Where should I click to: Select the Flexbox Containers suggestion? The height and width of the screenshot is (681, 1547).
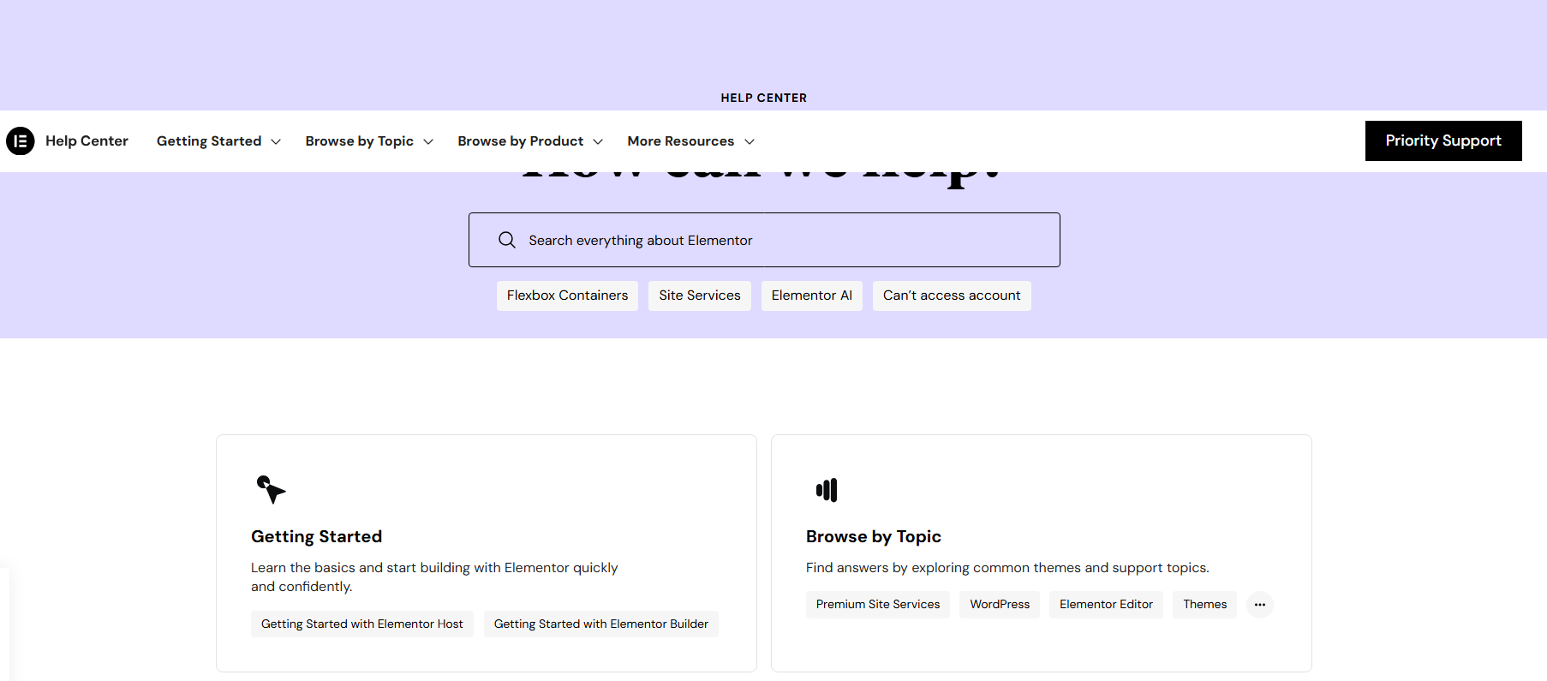[x=567, y=296]
